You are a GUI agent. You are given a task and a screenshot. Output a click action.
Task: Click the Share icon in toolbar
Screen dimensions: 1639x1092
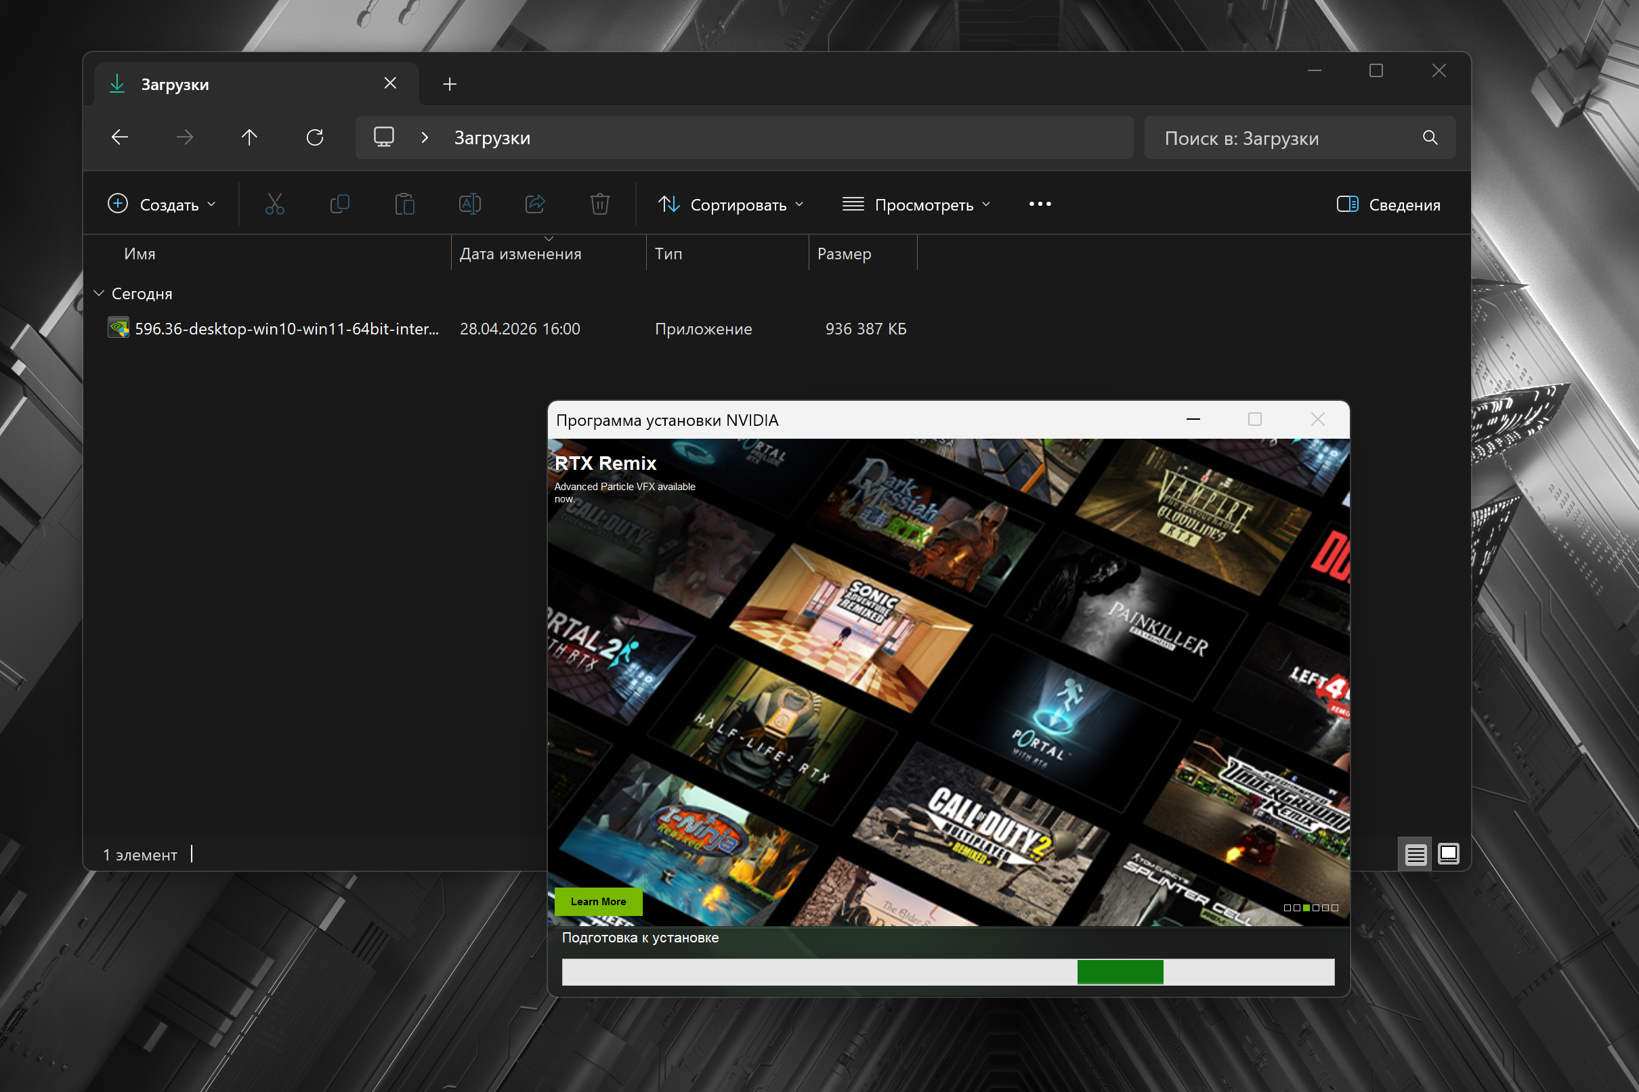(535, 204)
